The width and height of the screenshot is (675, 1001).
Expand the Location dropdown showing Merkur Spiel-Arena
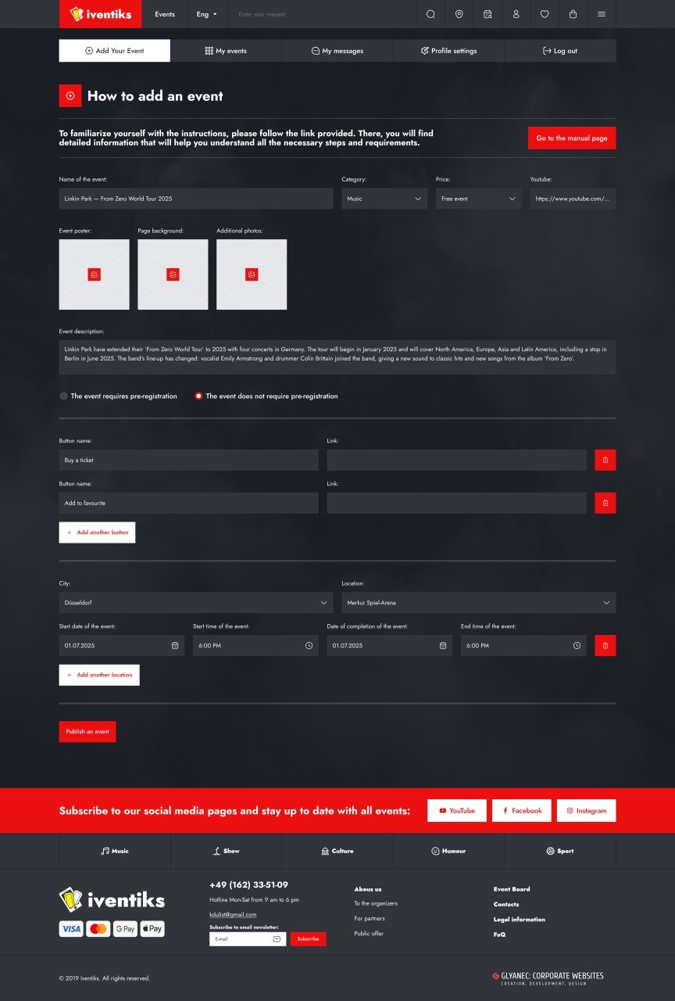point(479,603)
